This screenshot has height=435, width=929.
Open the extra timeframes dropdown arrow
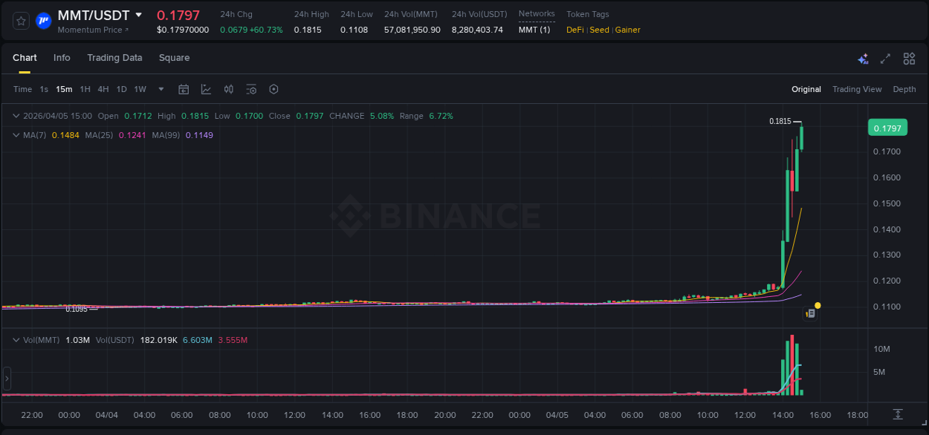point(161,88)
